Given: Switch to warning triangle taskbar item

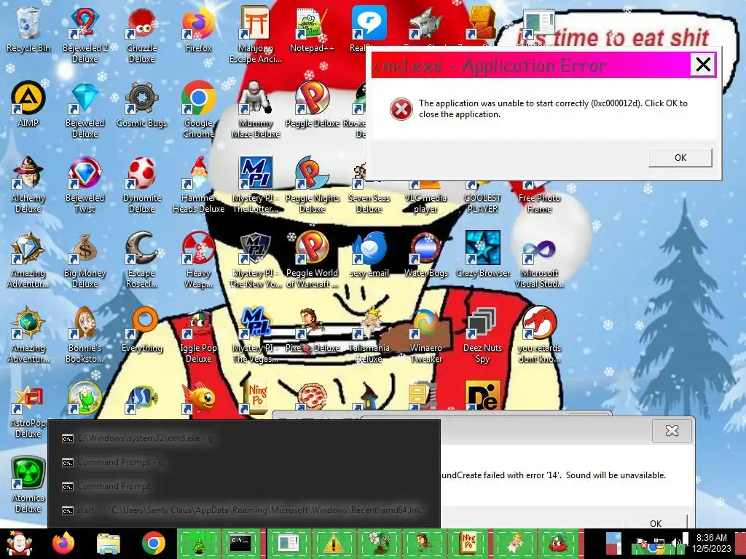Looking at the screenshot, I should coord(334,543).
